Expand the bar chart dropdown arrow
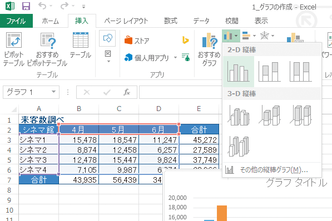Screen dimensions: 332x221 (x=254, y=36)
